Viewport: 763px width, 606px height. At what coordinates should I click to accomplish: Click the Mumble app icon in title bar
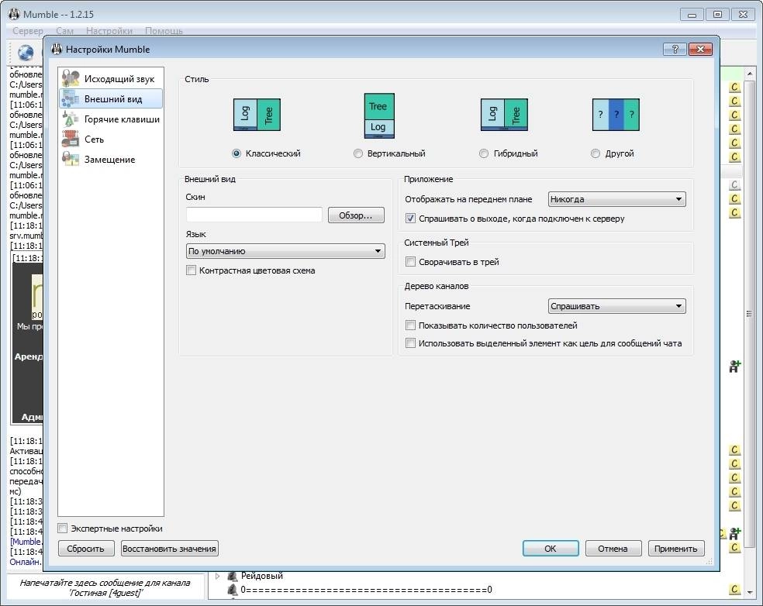click(14, 14)
